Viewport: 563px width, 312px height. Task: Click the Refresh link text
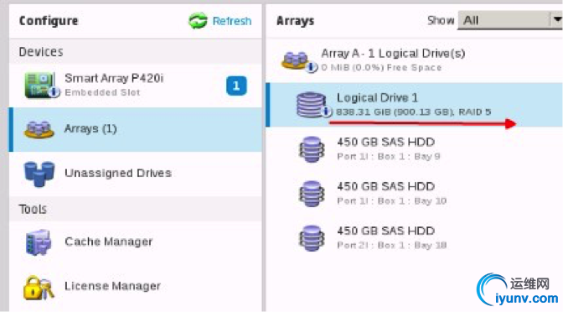coord(232,21)
